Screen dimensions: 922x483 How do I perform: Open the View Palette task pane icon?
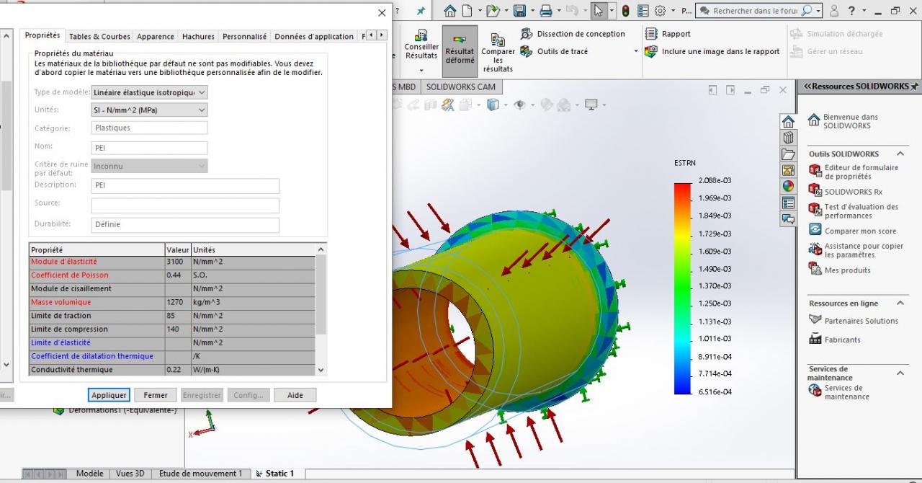coord(788,170)
